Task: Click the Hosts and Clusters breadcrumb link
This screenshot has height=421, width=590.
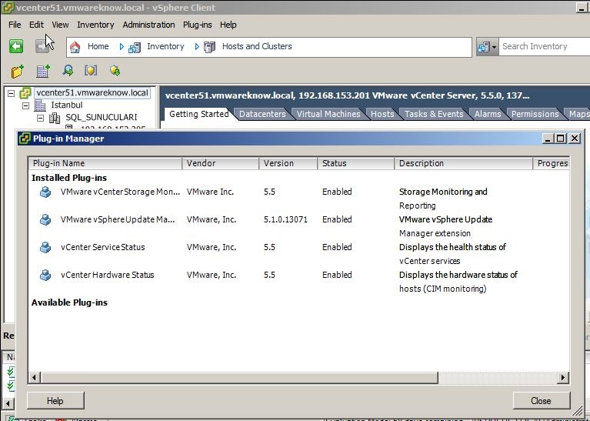Action: point(257,46)
